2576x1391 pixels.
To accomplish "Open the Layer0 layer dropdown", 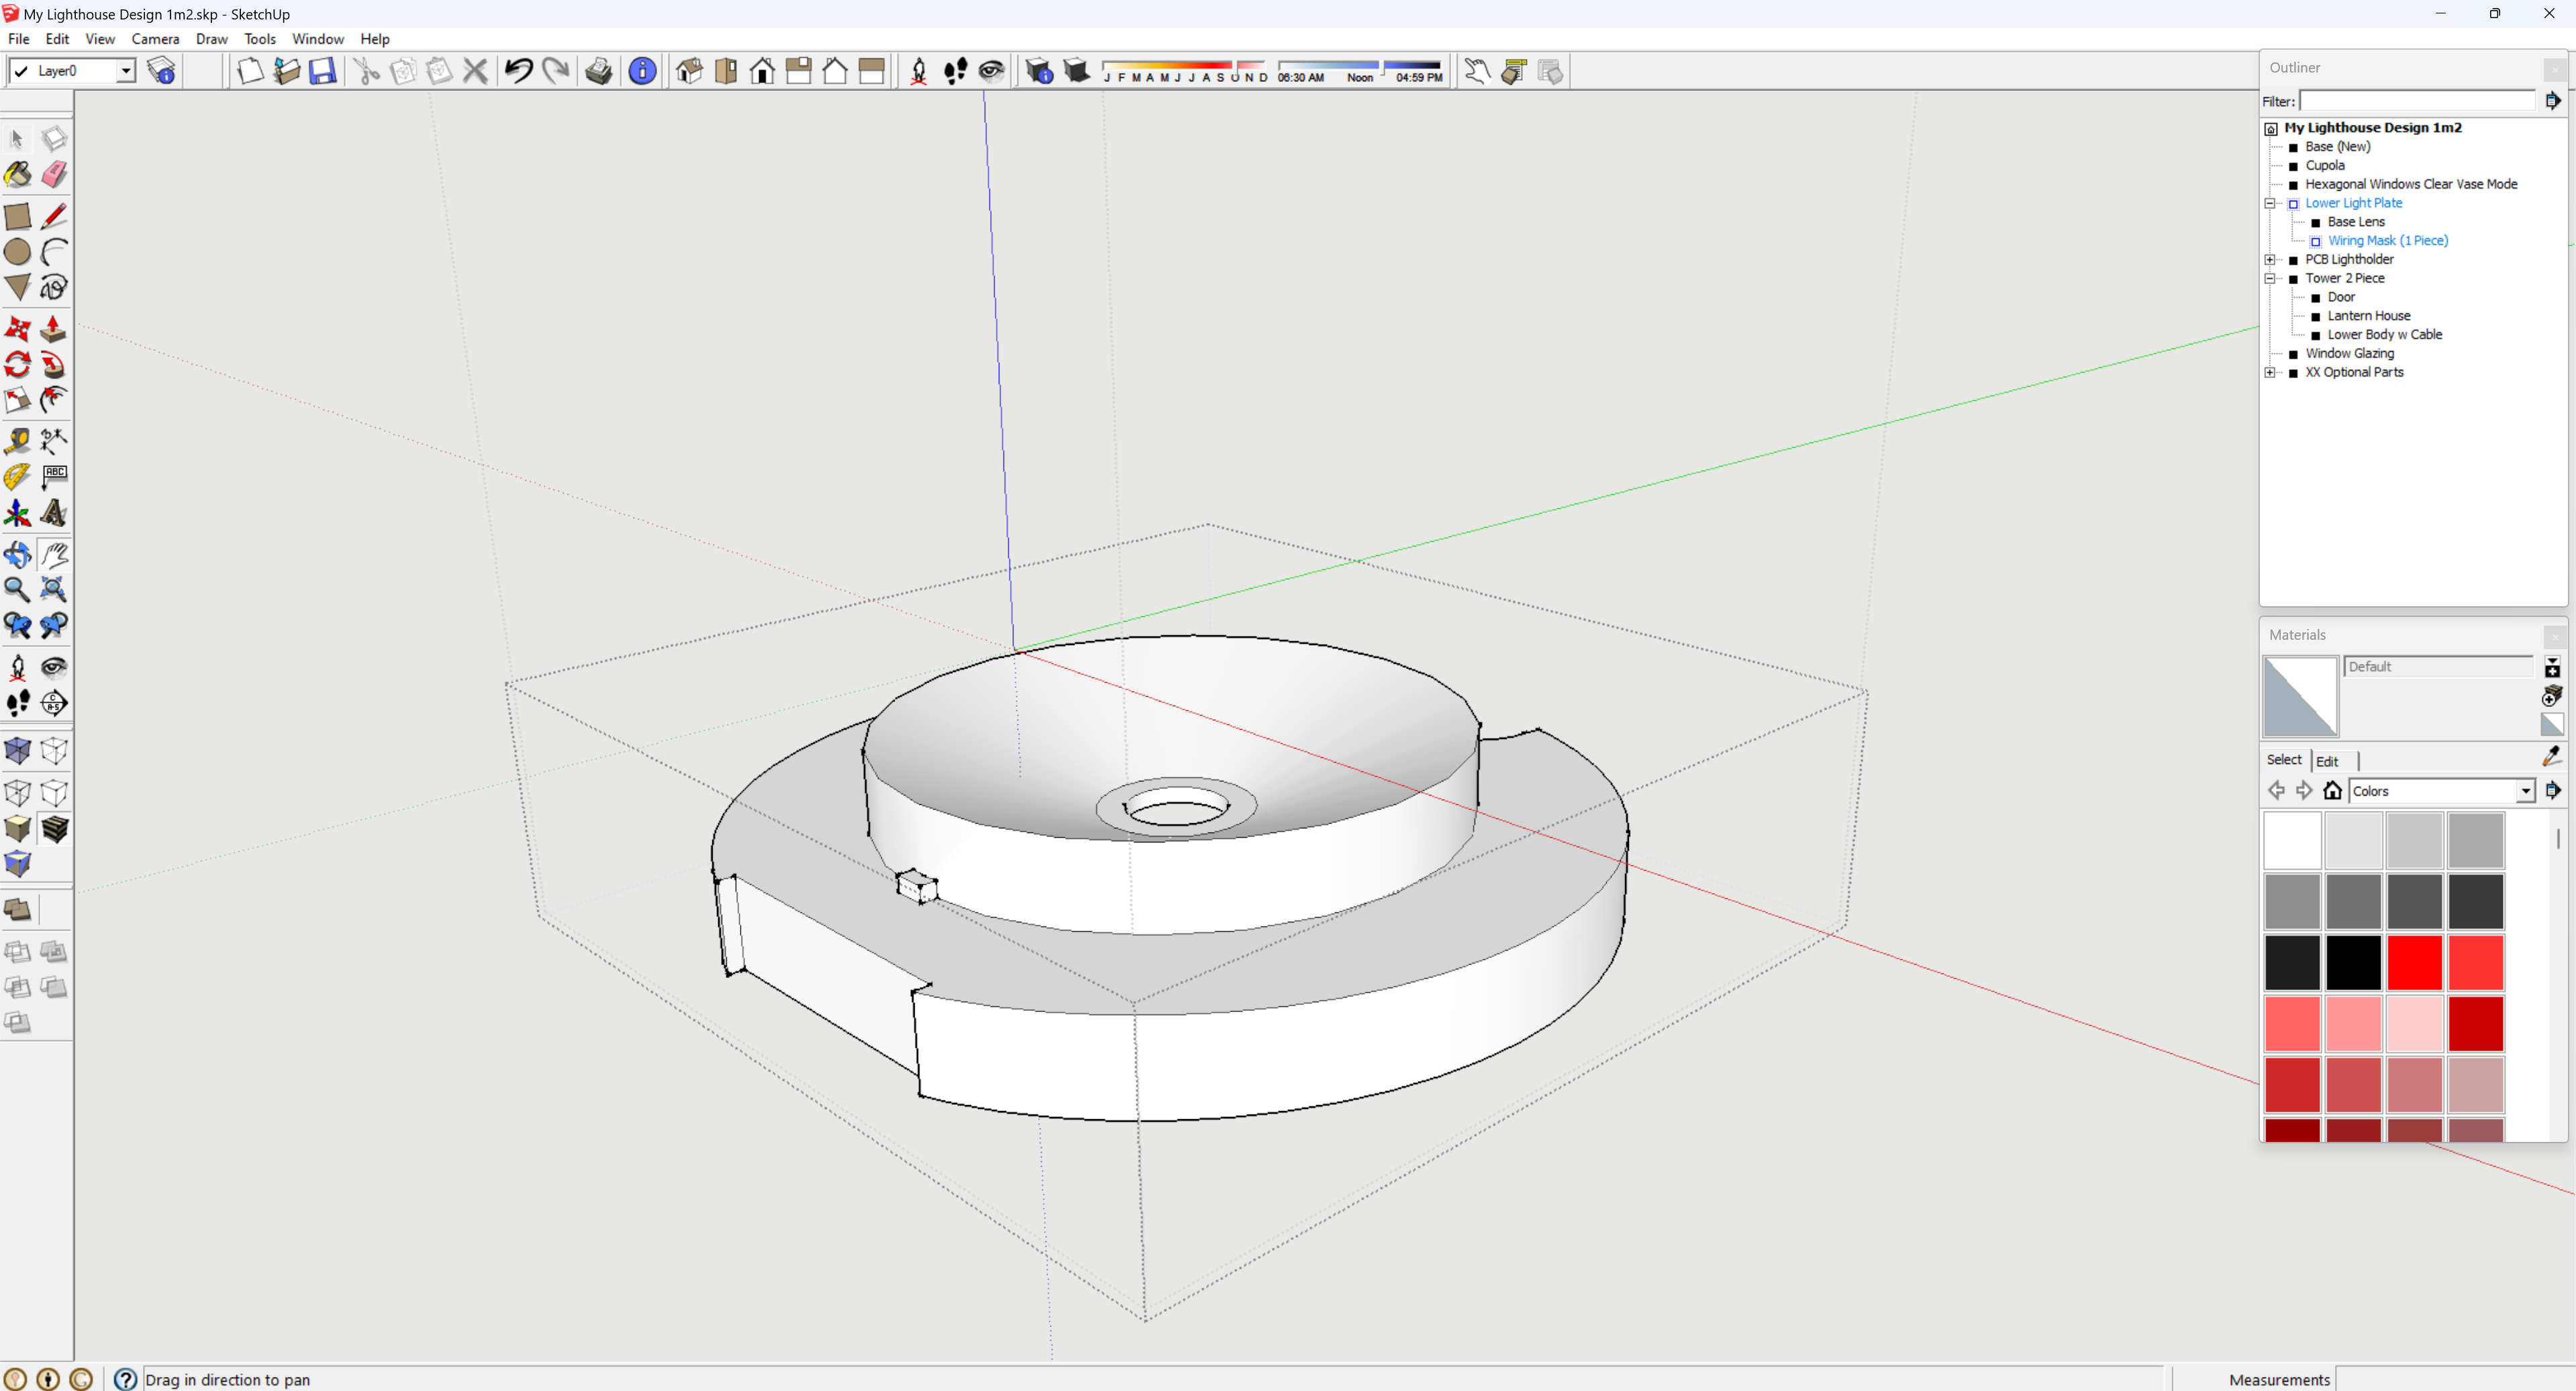I will tap(126, 71).
